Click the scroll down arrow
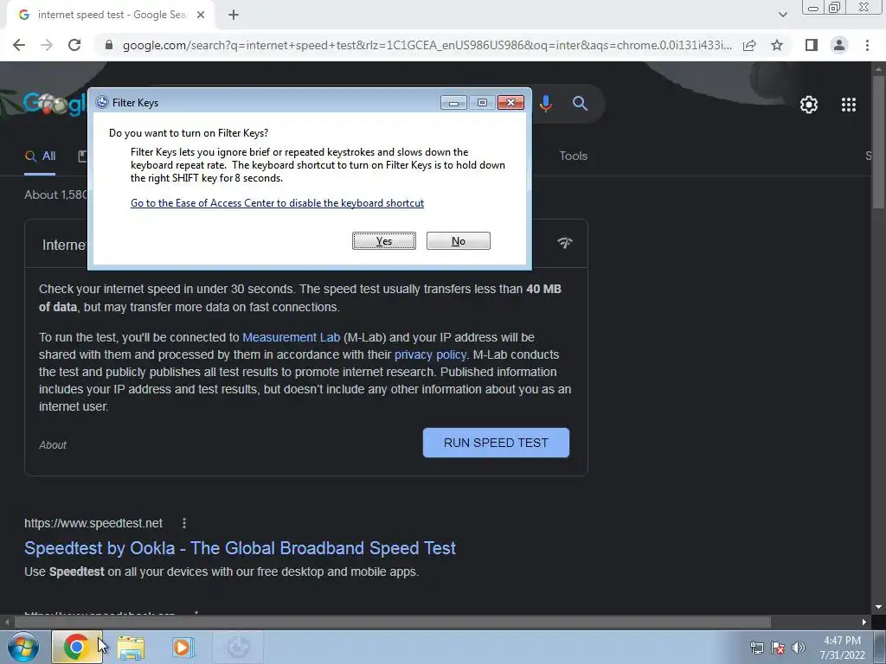The image size is (886, 664). pos(878,607)
